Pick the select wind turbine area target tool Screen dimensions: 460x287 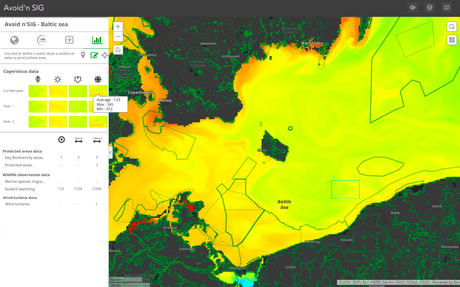click(x=105, y=55)
